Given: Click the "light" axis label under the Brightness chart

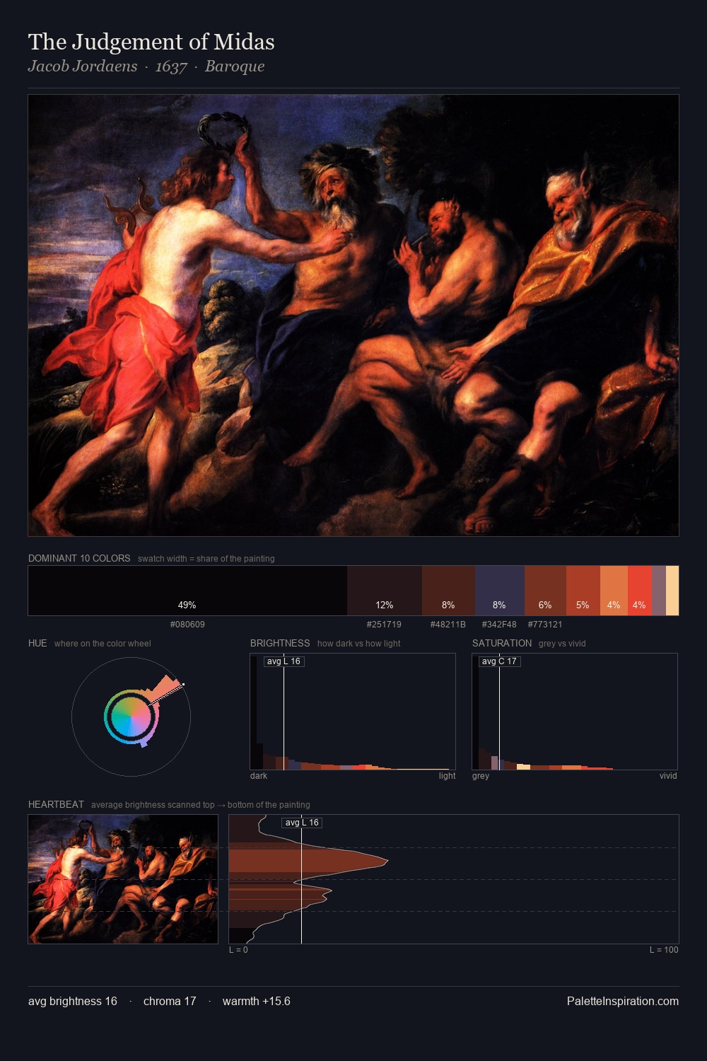Looking at the screenshot, I should (447, 776).
